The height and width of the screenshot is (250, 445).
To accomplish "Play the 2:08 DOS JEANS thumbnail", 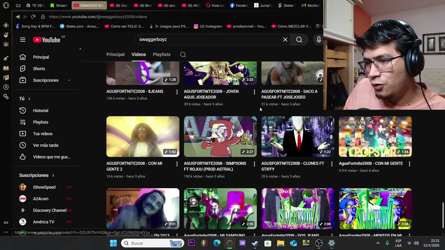I will pos(298,209).
